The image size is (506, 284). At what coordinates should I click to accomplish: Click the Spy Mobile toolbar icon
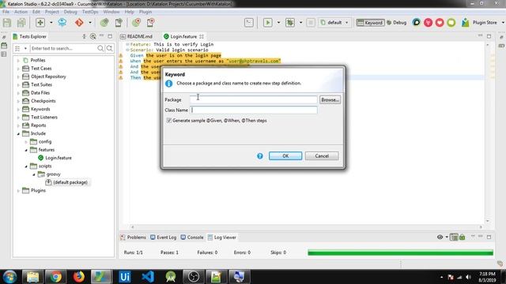[119, 23]
